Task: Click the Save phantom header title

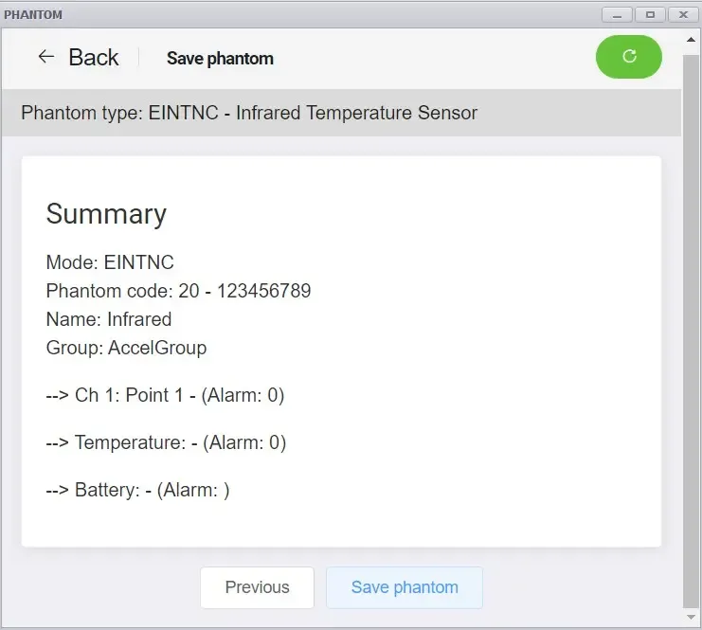Action: click(220, 58)
